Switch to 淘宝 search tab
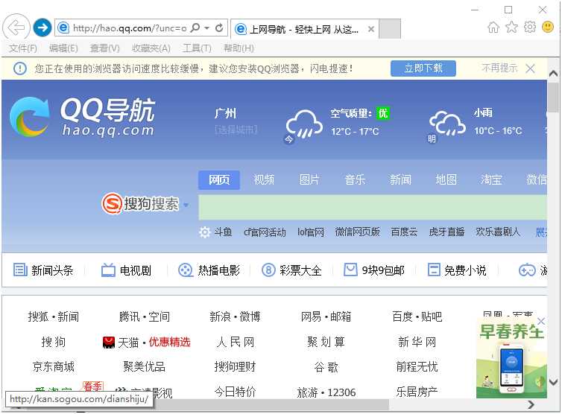Viewport: 562px width, 414px height. (x=491, y=179)
